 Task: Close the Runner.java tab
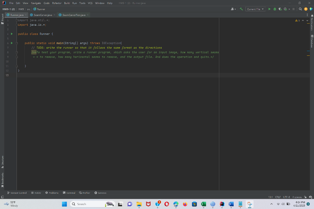point(26,15)
